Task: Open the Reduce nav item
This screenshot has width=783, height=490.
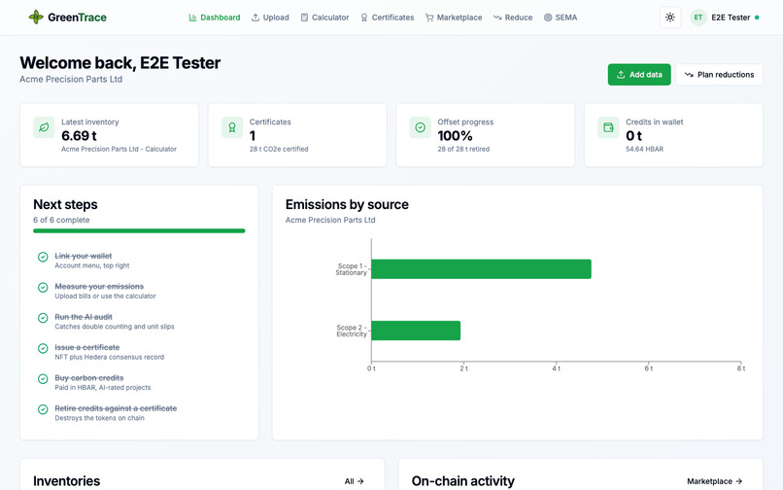Action: pos(513,17)
